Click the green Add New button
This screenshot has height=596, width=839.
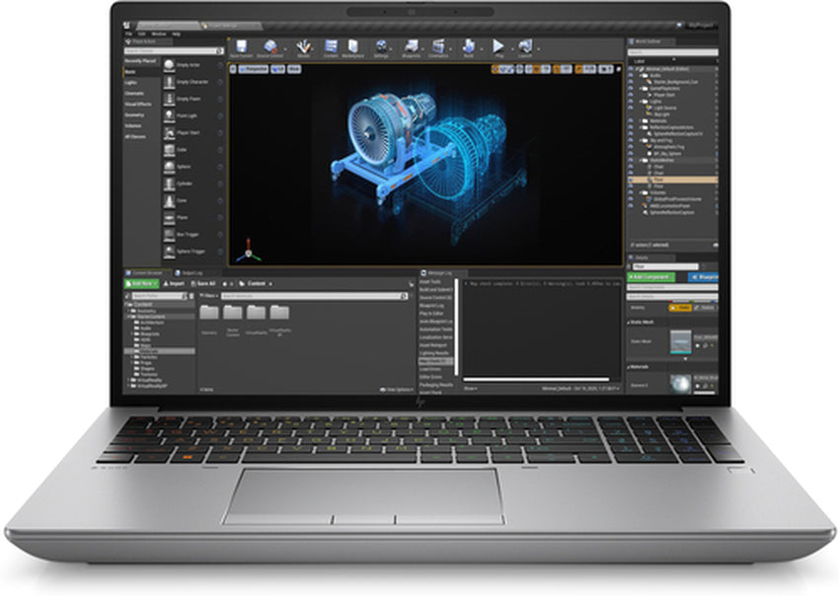tap(140, 284)
